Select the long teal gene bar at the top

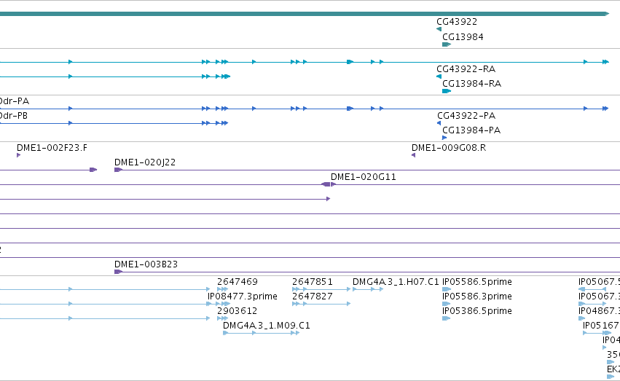[305, 15]
